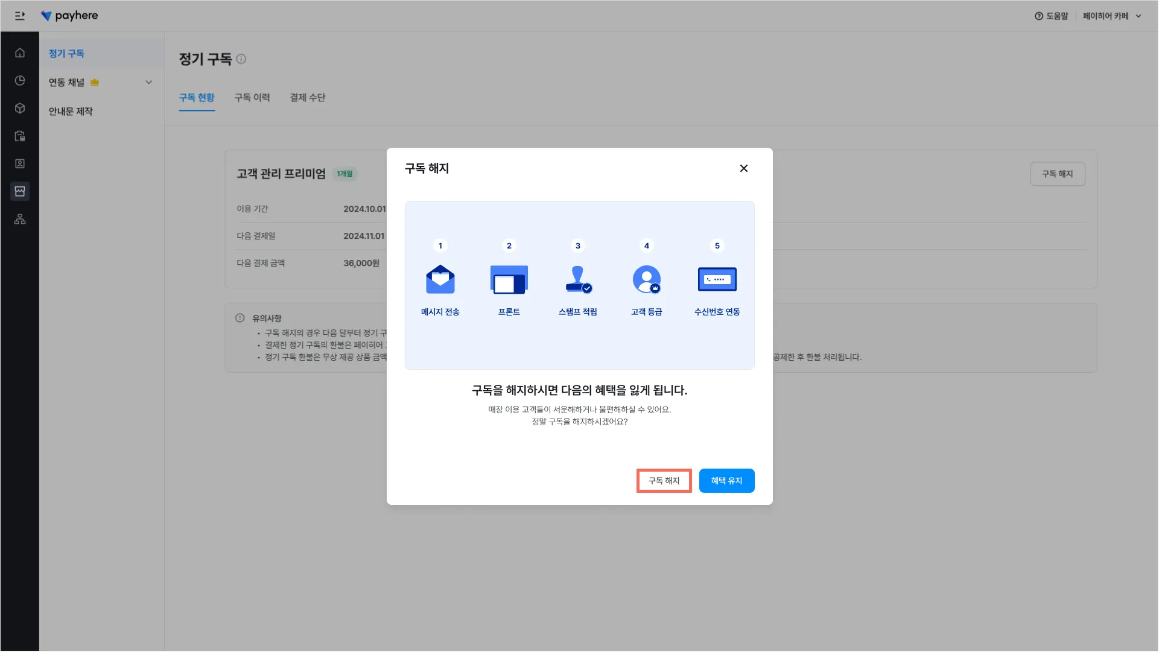Viewport: 1159px width, 652px height.
Task: Confirm 구독 해지 in the dialog
Action: (664, 481)
